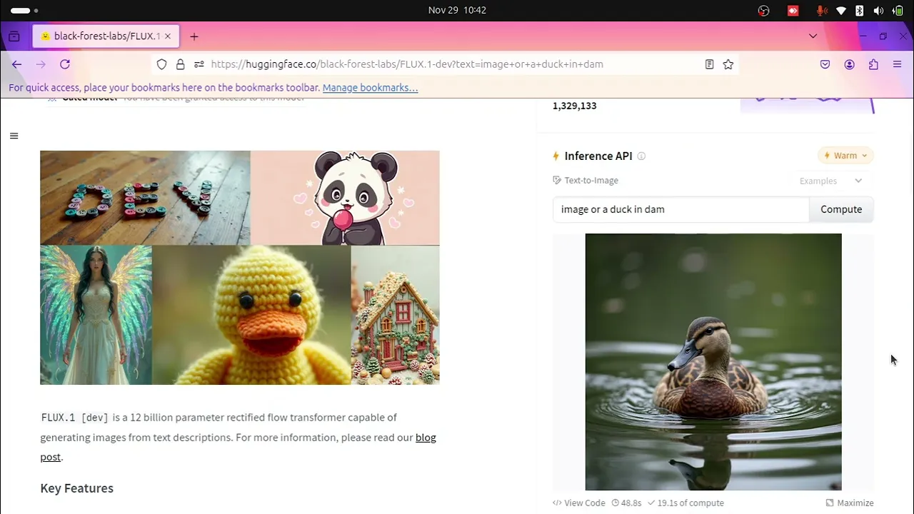914x514 pixels.
Task: Open the Manage bookmarks link
Action: point(370,88)
